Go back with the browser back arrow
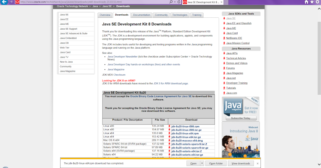The image size is (321, 168). point(4,2)
